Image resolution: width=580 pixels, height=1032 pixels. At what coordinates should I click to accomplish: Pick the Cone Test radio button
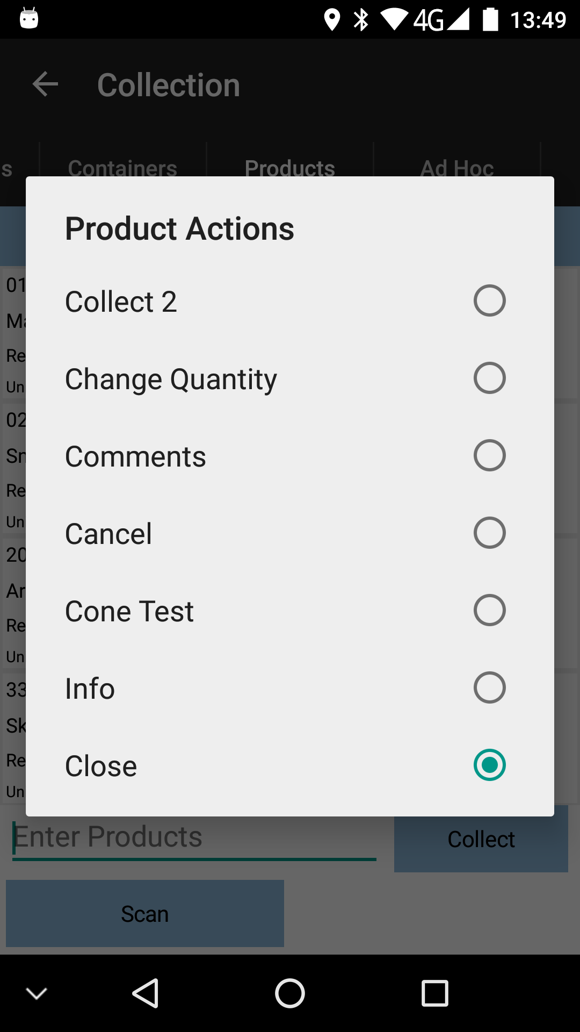coord(489,610)
